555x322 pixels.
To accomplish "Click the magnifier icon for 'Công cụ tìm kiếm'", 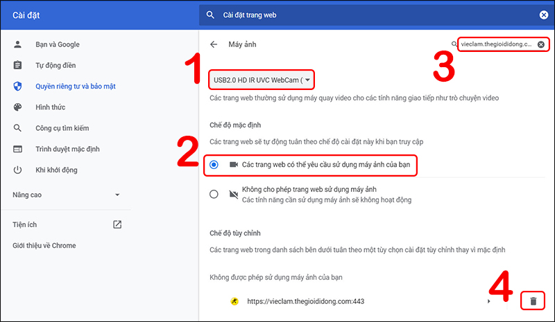I will [x=17, y=128].
